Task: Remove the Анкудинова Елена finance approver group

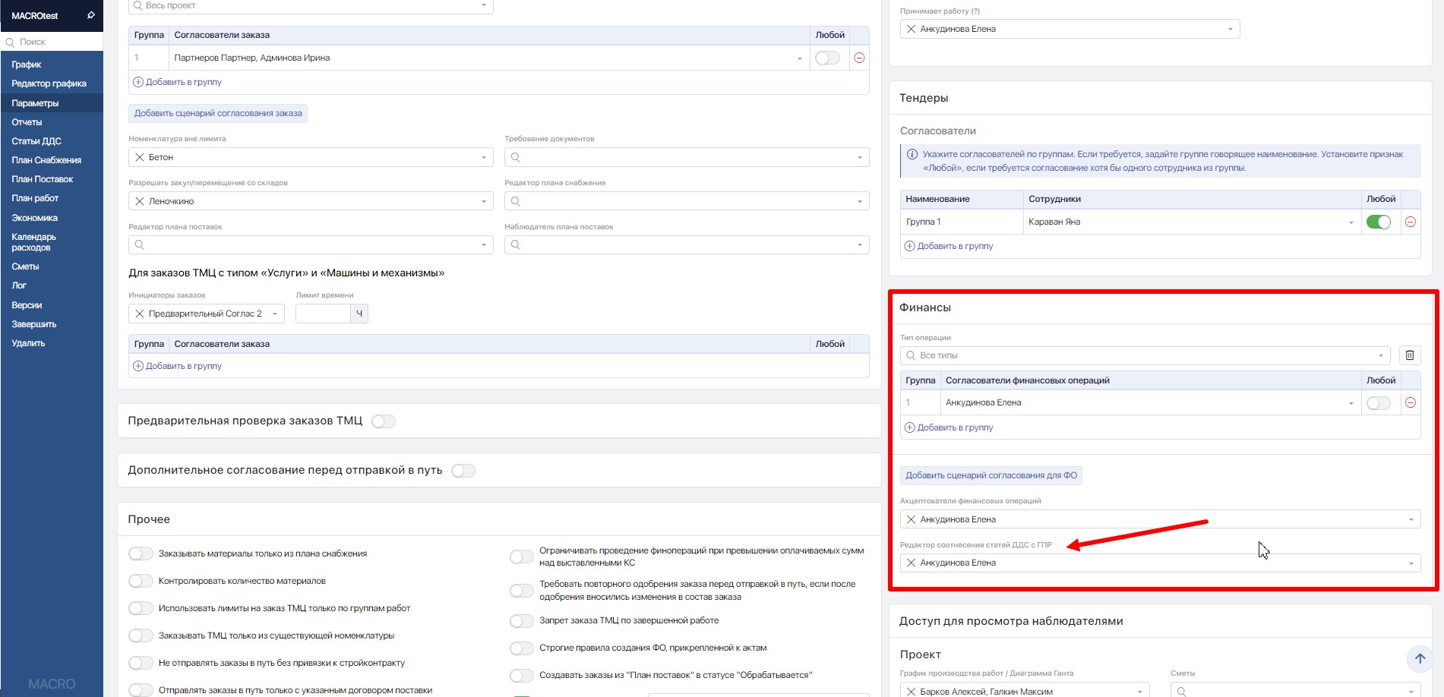Action: click(1410, 403)
